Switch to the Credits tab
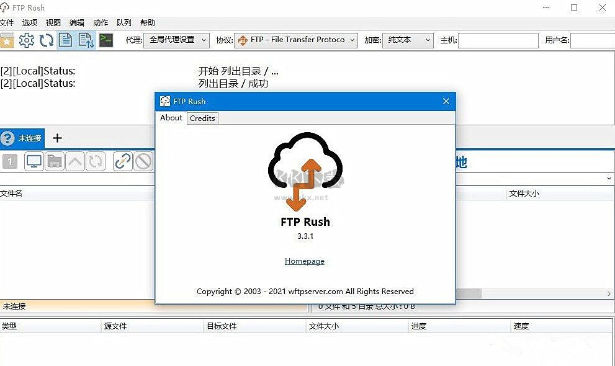615x366 pixels. (x=202, y=118)
